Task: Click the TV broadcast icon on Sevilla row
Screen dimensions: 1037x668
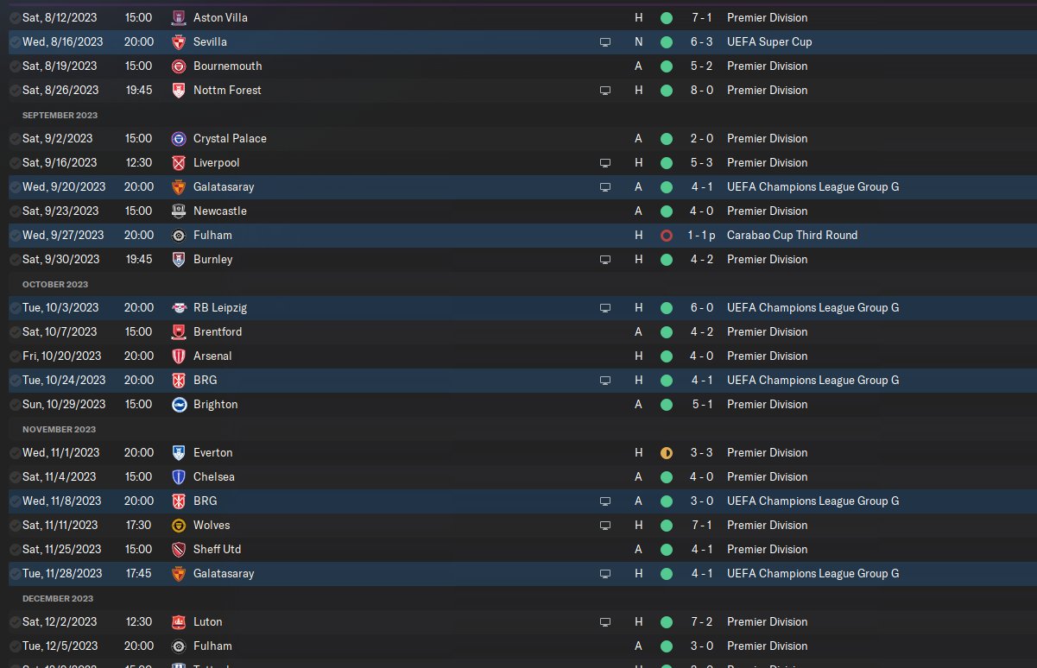Action: tap(605, 41)
